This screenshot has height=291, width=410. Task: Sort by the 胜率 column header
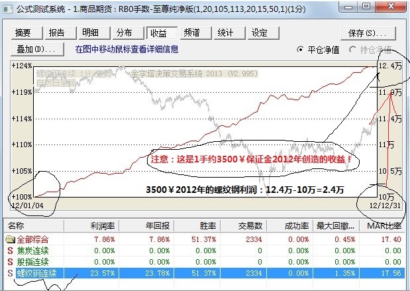click(197, 225)
